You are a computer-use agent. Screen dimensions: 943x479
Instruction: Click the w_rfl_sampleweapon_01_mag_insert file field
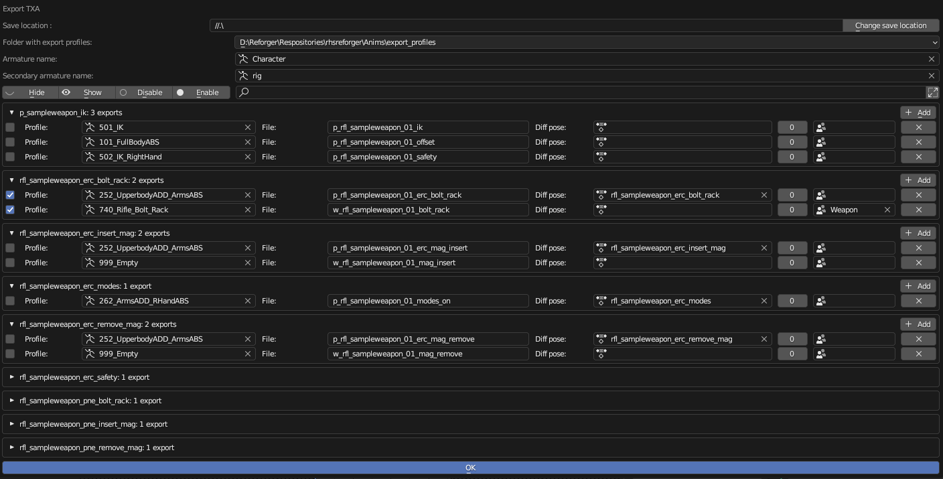(428, 263)
